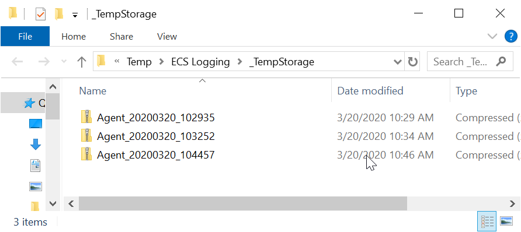Select the Quick access star icon
521x232 pixels.
click(x=29, y=103)
